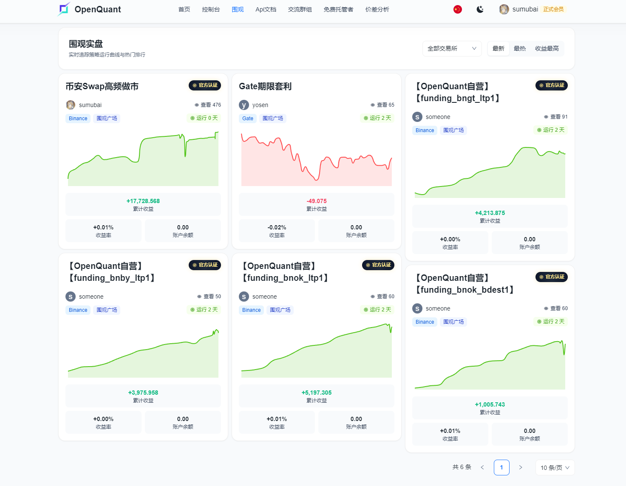Click the 官方认证 badge on 币安Swap高频做市
The height and width of the screenshot is (486, 626).
[205, 85]
